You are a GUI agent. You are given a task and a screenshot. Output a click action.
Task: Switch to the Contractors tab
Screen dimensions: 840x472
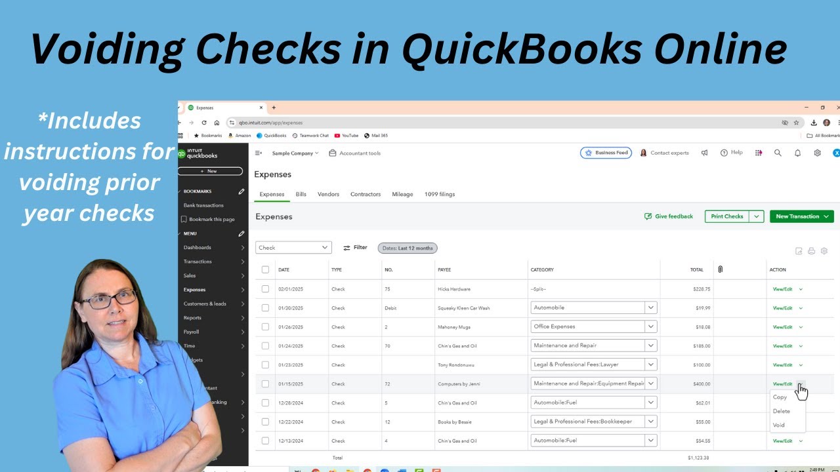coord(366,194)
